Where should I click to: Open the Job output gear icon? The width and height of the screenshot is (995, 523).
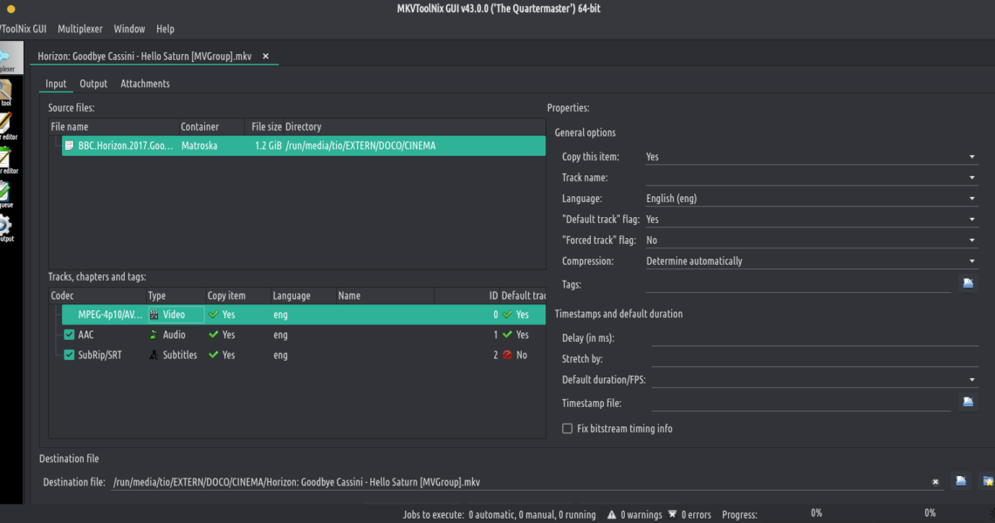pos(5,225)
